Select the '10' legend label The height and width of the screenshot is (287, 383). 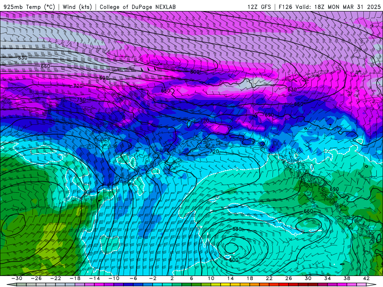coord(211,278)
